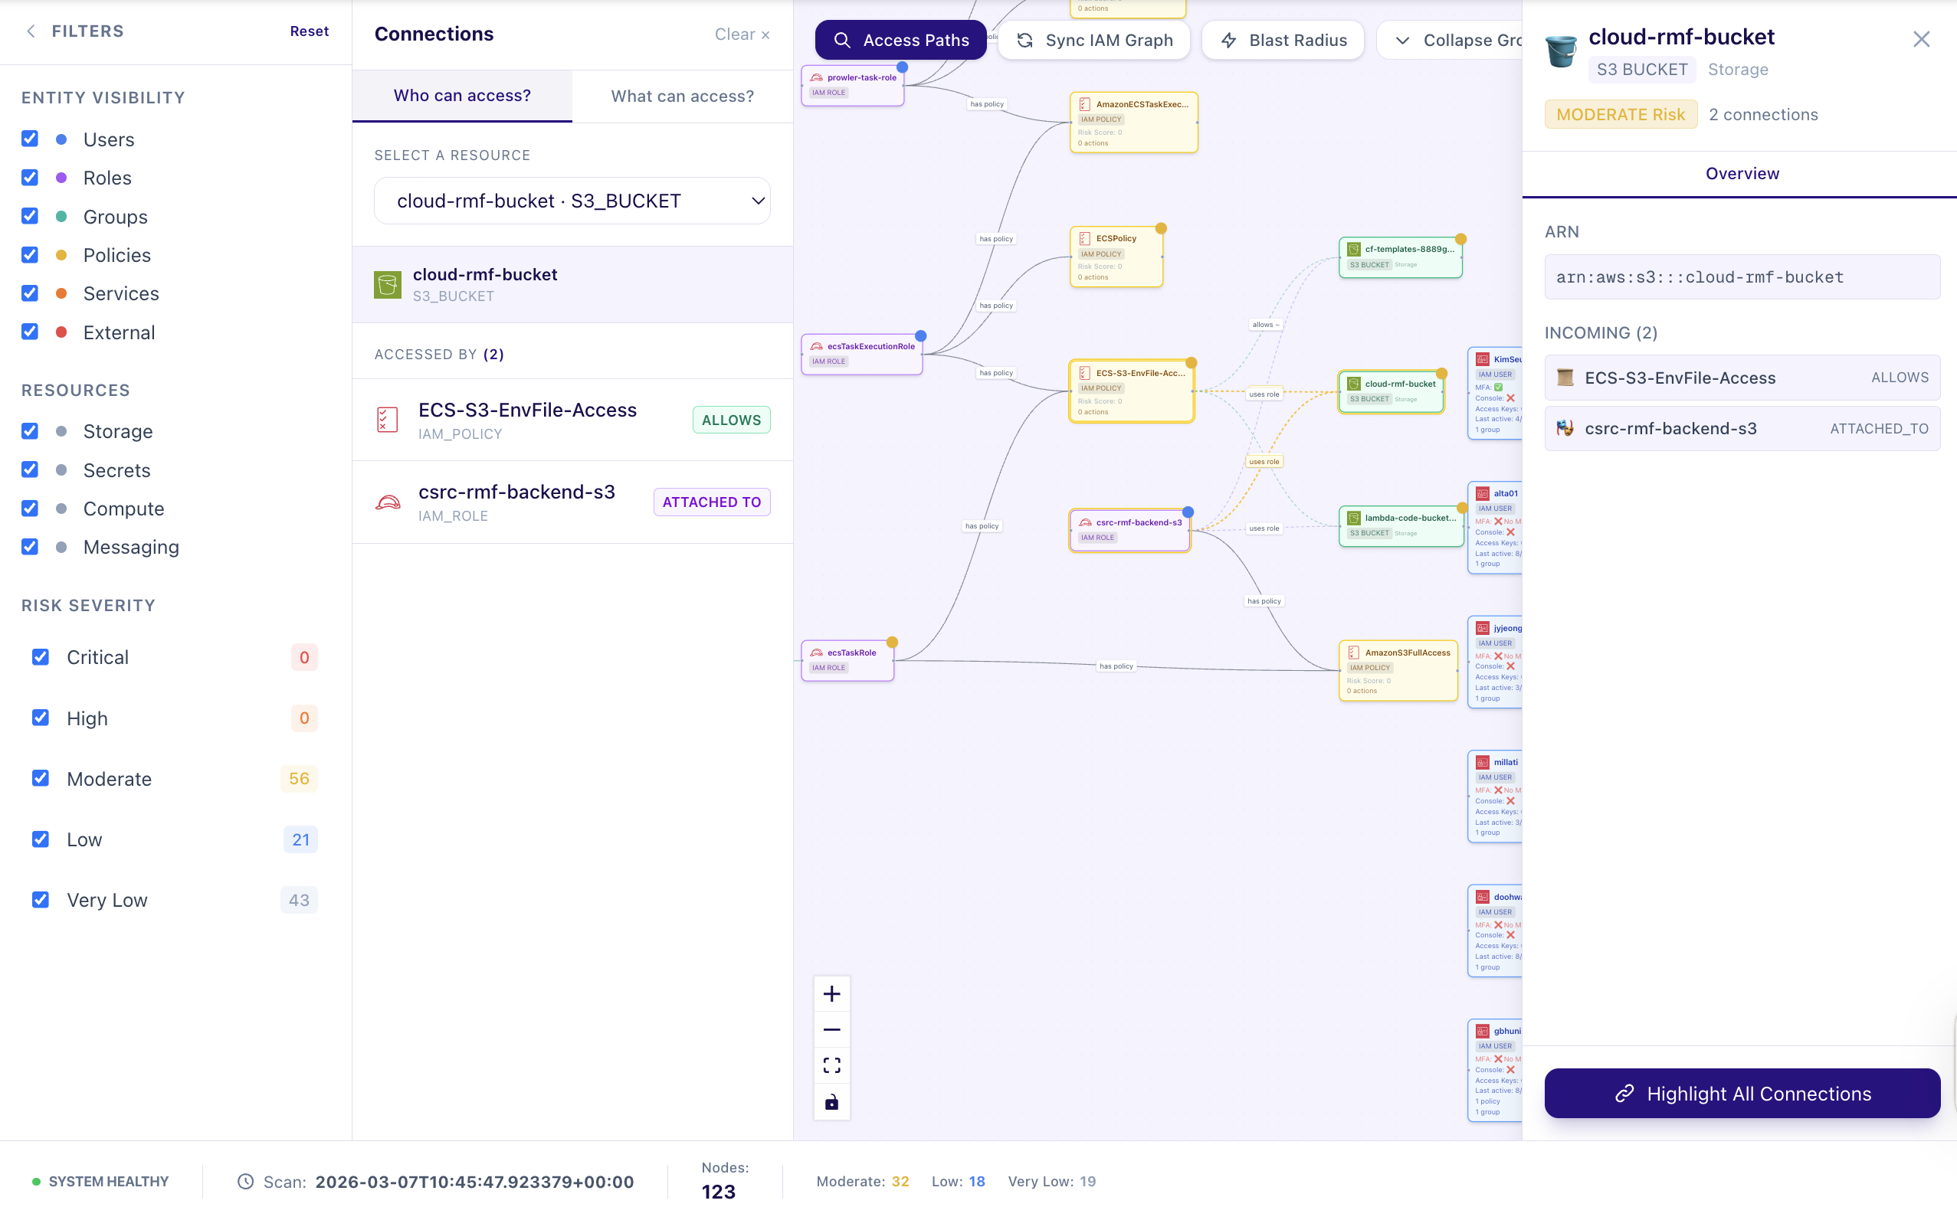
Task: Uncheck Compute resources filter
Action: tap(30, 509)
